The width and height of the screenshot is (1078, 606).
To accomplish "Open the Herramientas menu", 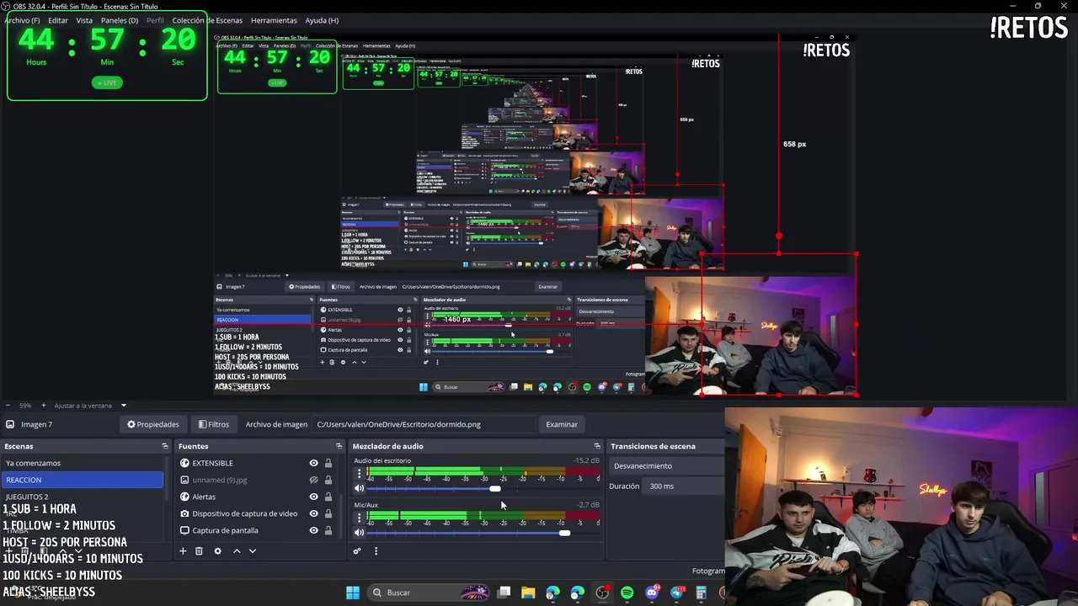I will pos(274,20).
